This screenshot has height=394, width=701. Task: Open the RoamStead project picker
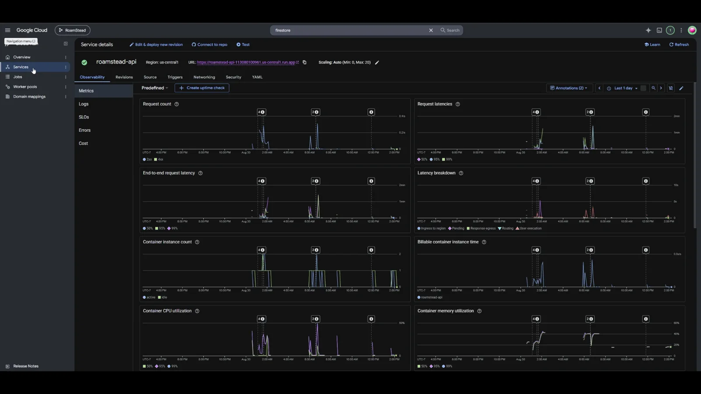[72, 30]
